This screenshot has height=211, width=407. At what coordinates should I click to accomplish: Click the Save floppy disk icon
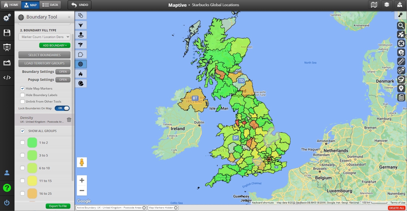click(7, 33)
